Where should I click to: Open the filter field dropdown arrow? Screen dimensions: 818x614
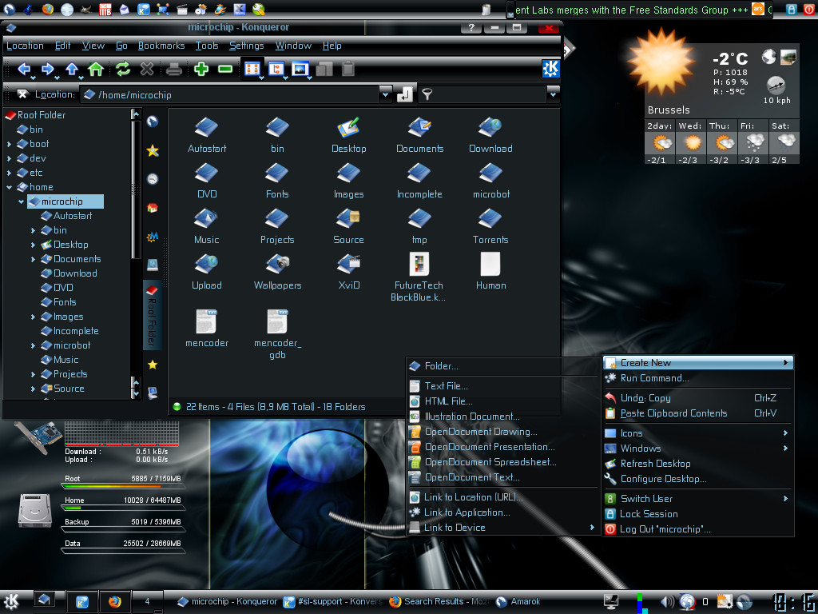553,94
